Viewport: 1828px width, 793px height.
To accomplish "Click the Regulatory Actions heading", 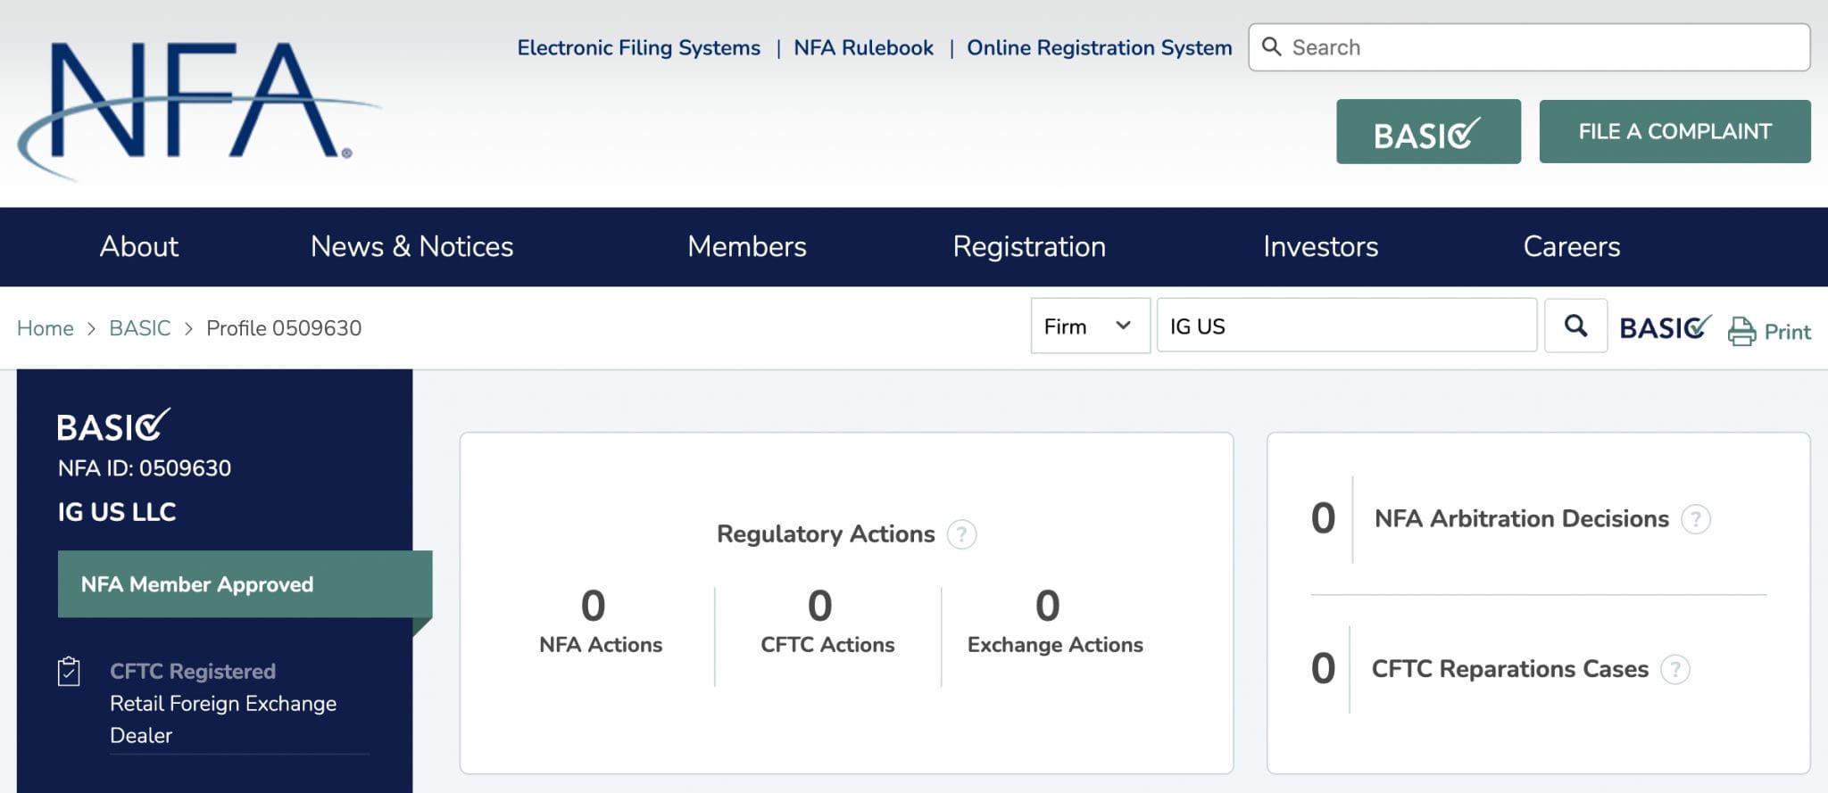I will 826,534.
